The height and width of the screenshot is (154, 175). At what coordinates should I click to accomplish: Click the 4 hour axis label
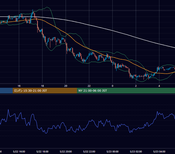pos(159,86)
